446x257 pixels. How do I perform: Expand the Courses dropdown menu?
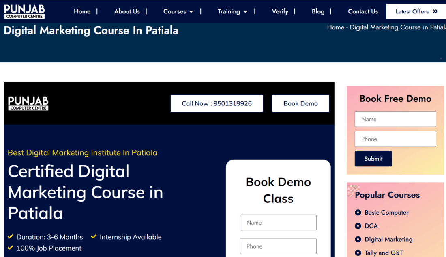point(178,11)
